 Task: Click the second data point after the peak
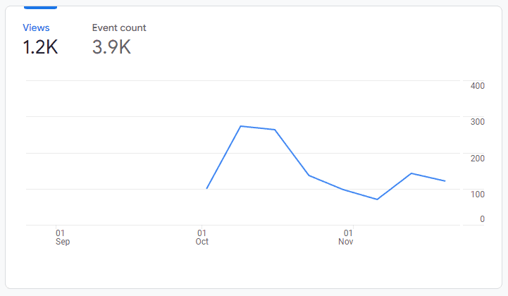tap(309, 175)
